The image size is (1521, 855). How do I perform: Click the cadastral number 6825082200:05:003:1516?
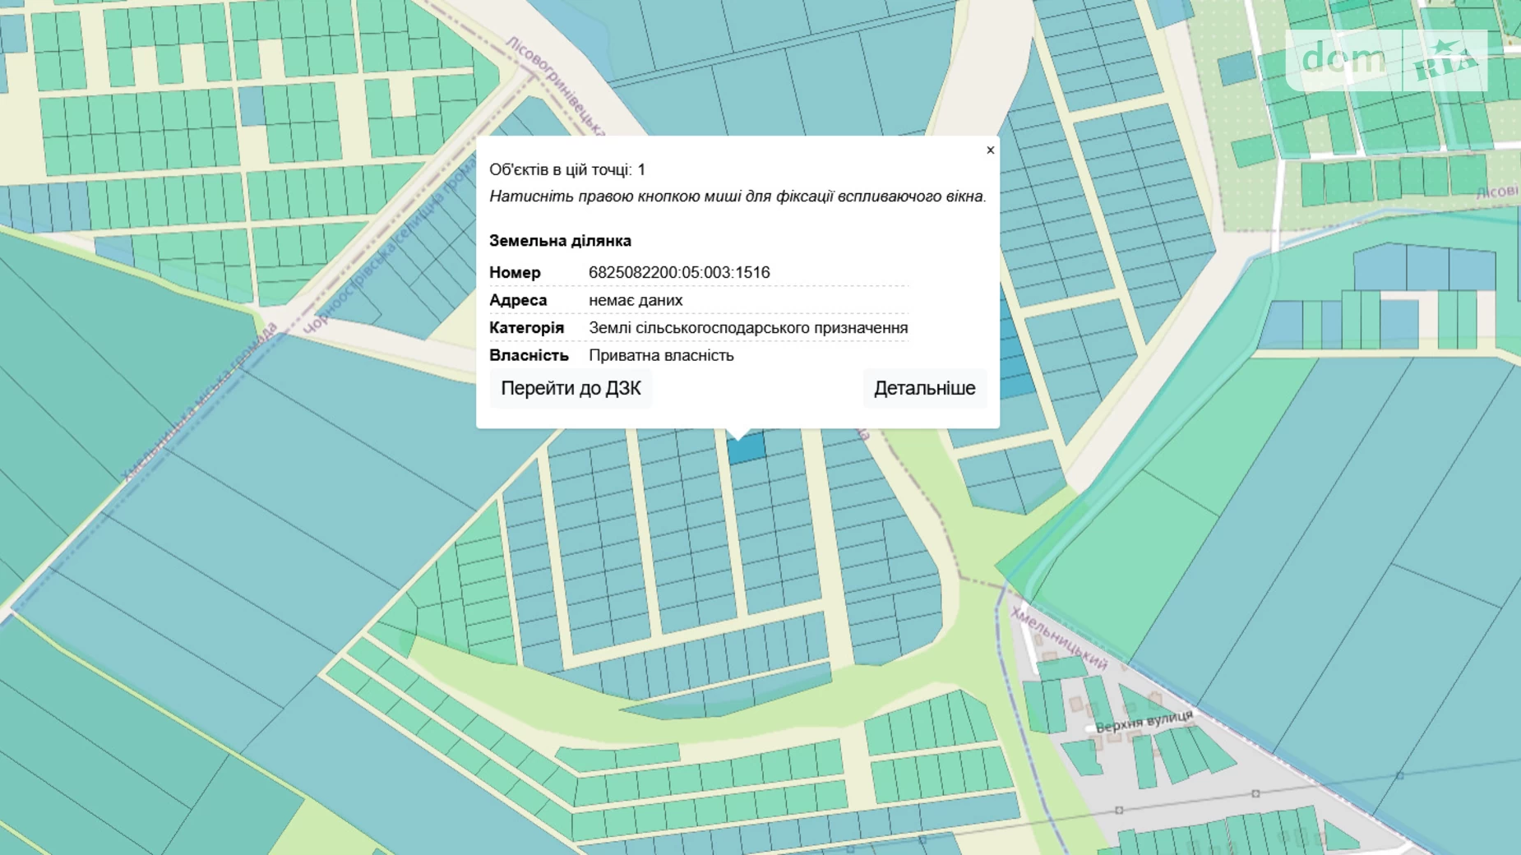coord(678,273)
